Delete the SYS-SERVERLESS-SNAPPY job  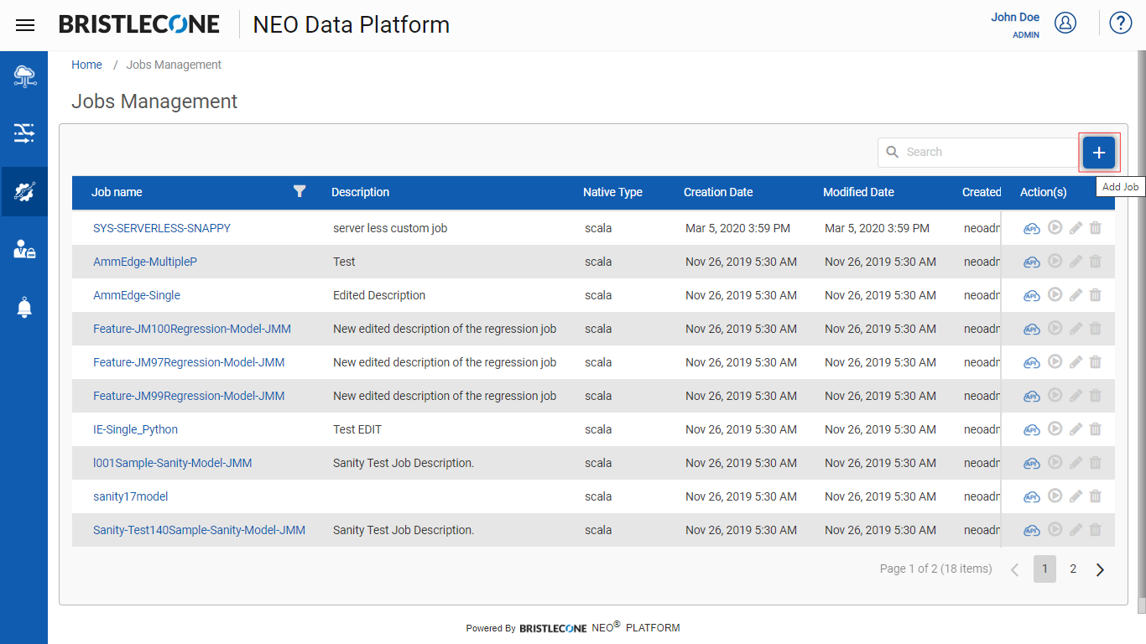point(1095,227)
